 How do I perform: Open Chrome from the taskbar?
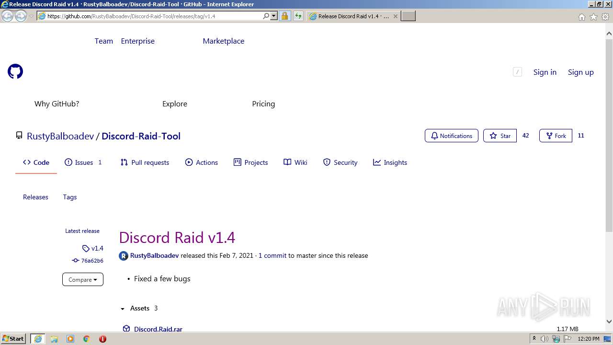coord(87,339)
